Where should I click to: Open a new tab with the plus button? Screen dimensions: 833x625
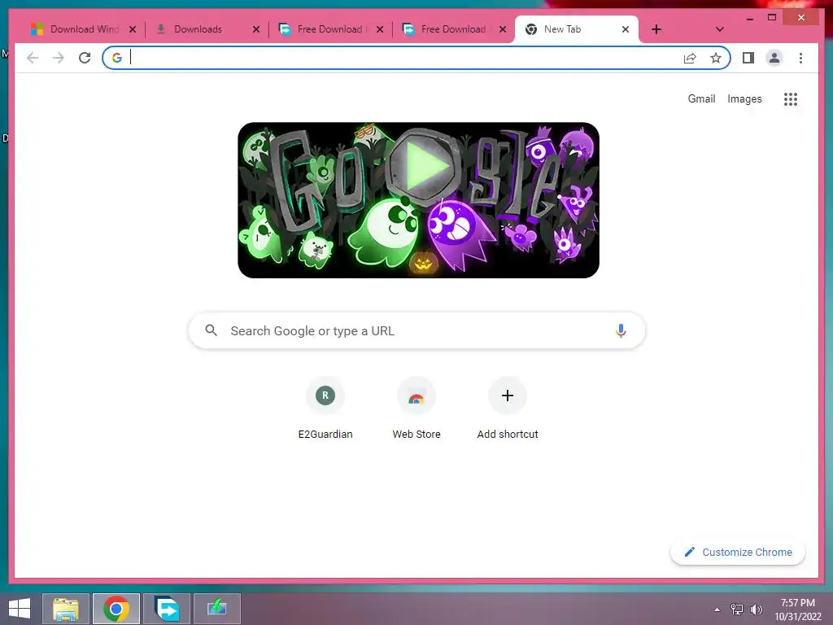tap(656, 29)
